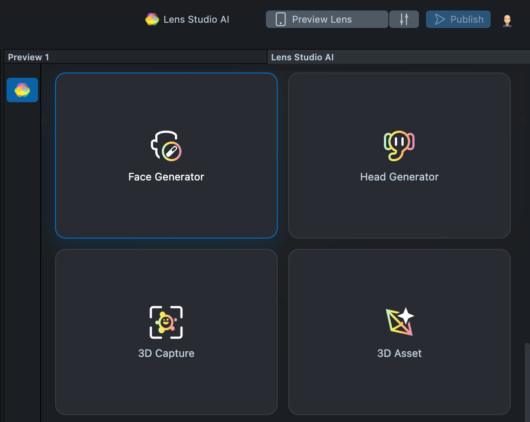The height and width of the screenshot is (422, 530).
Task: Click the 3D Capture scan-frame icon
Action: tap(166, 322)
